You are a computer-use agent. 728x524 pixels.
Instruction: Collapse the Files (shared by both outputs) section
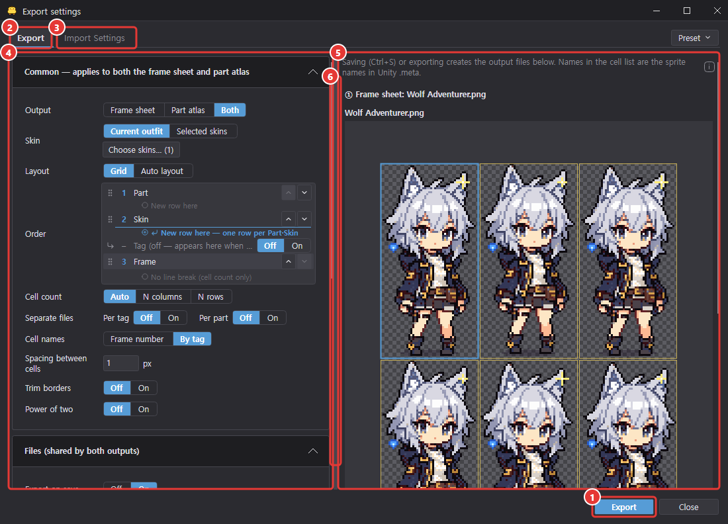(313, 451)
